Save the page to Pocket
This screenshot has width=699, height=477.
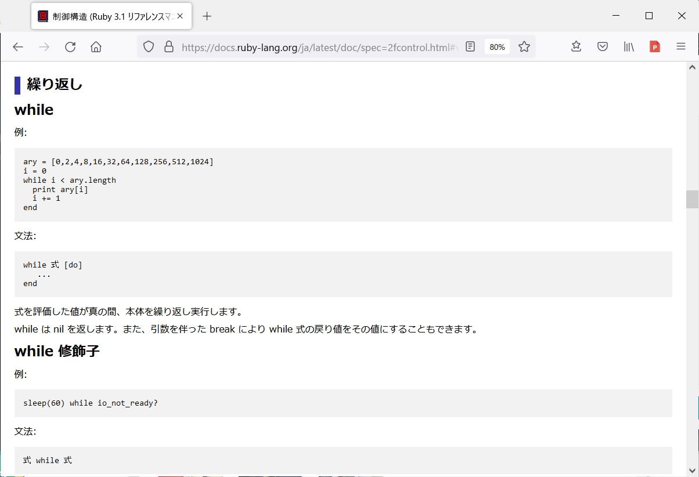click(603, 46)
